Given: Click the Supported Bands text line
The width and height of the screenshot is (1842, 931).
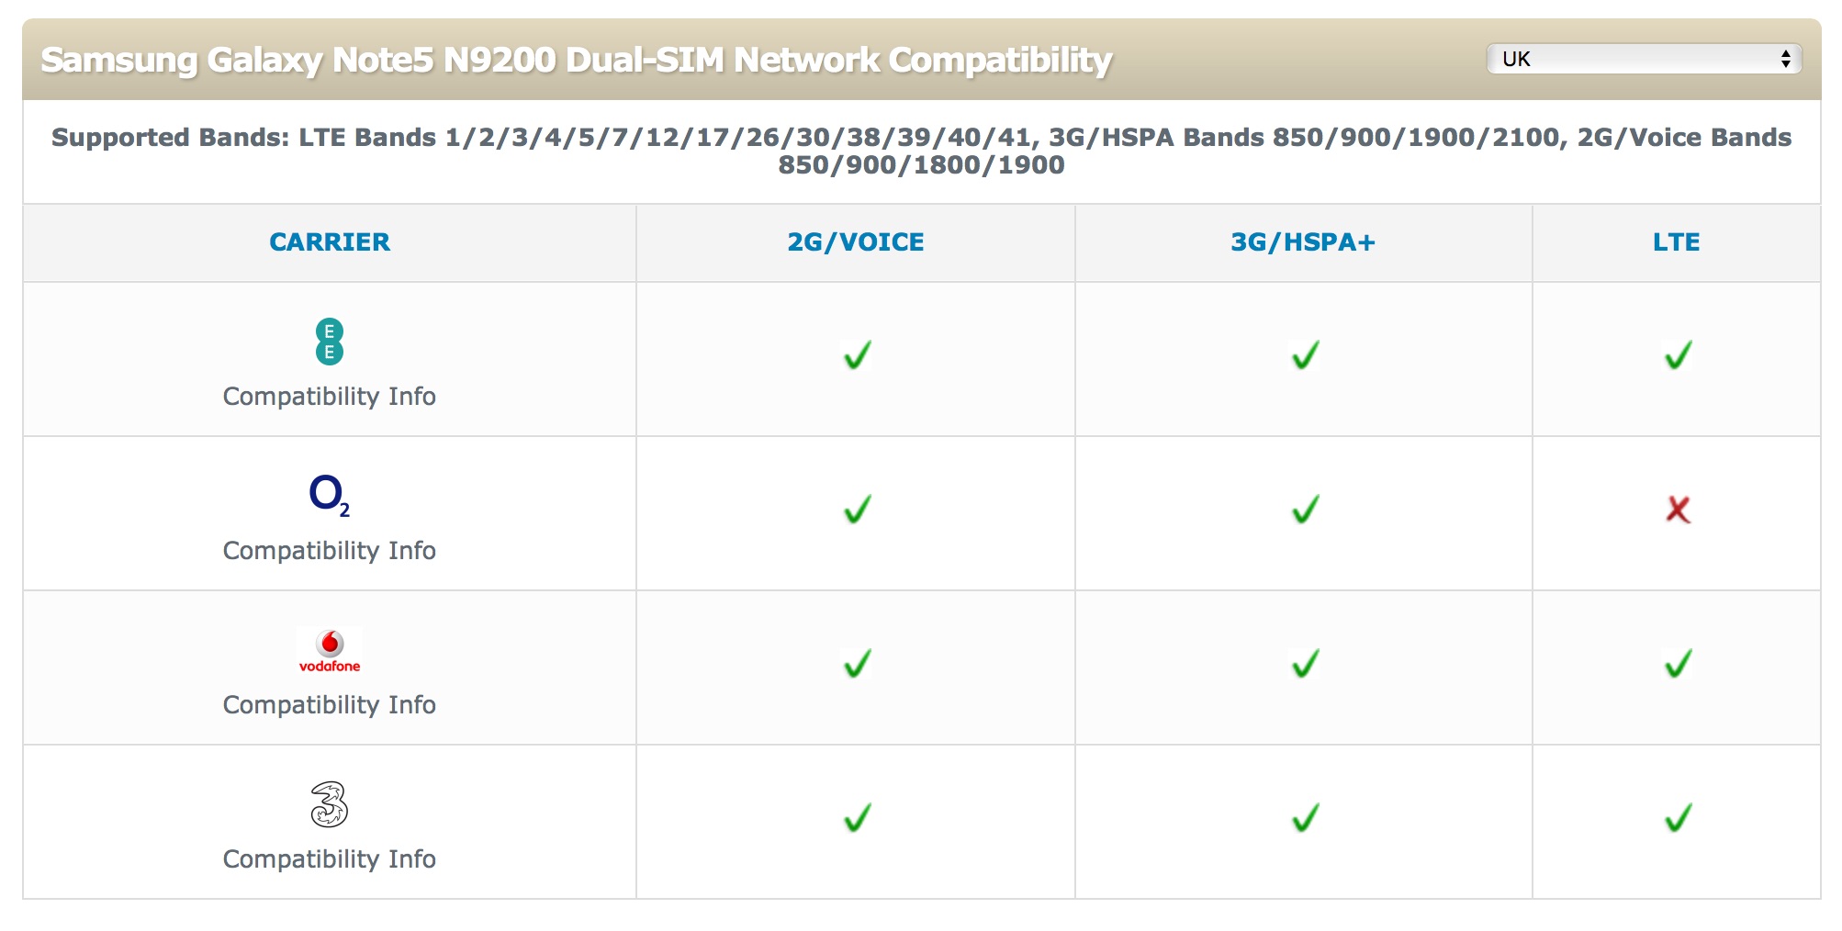Looking at the screenshot, I should (921, 151).
